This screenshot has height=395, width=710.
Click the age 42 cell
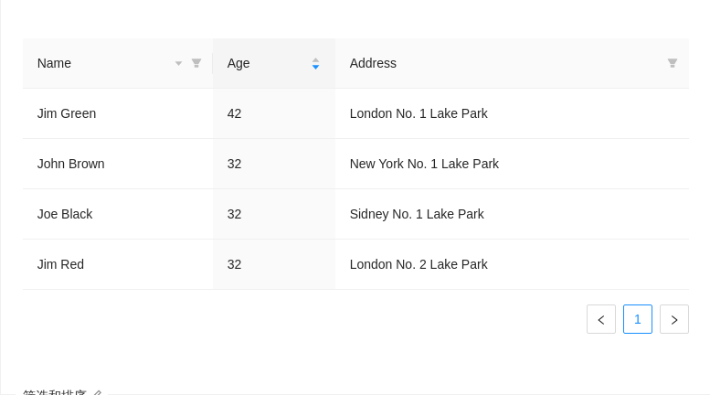coord(235,113)
